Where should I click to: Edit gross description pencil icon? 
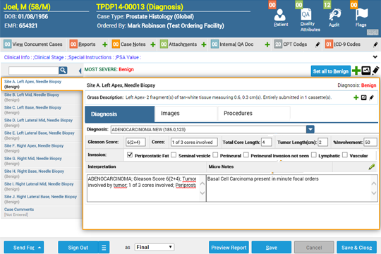click(372, 97)
